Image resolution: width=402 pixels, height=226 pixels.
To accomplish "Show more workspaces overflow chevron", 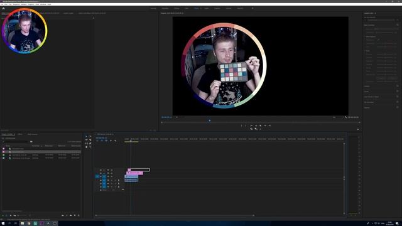I will [x=253, y=8].
